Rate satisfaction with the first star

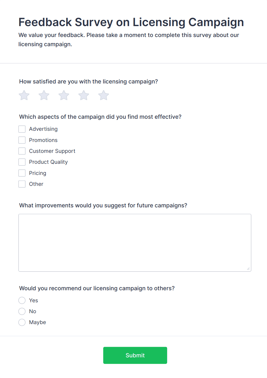coord(24,96)
